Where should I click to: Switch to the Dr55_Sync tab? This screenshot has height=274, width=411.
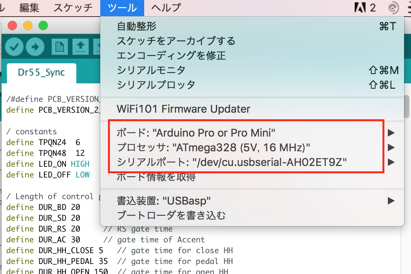41,73
